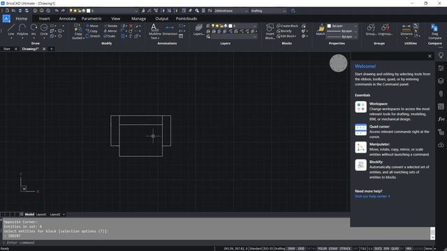Open the Drafting workspace dropdown

click(x=268, y=11)
